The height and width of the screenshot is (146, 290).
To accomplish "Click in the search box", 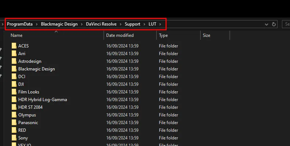I will click(286, 24).
